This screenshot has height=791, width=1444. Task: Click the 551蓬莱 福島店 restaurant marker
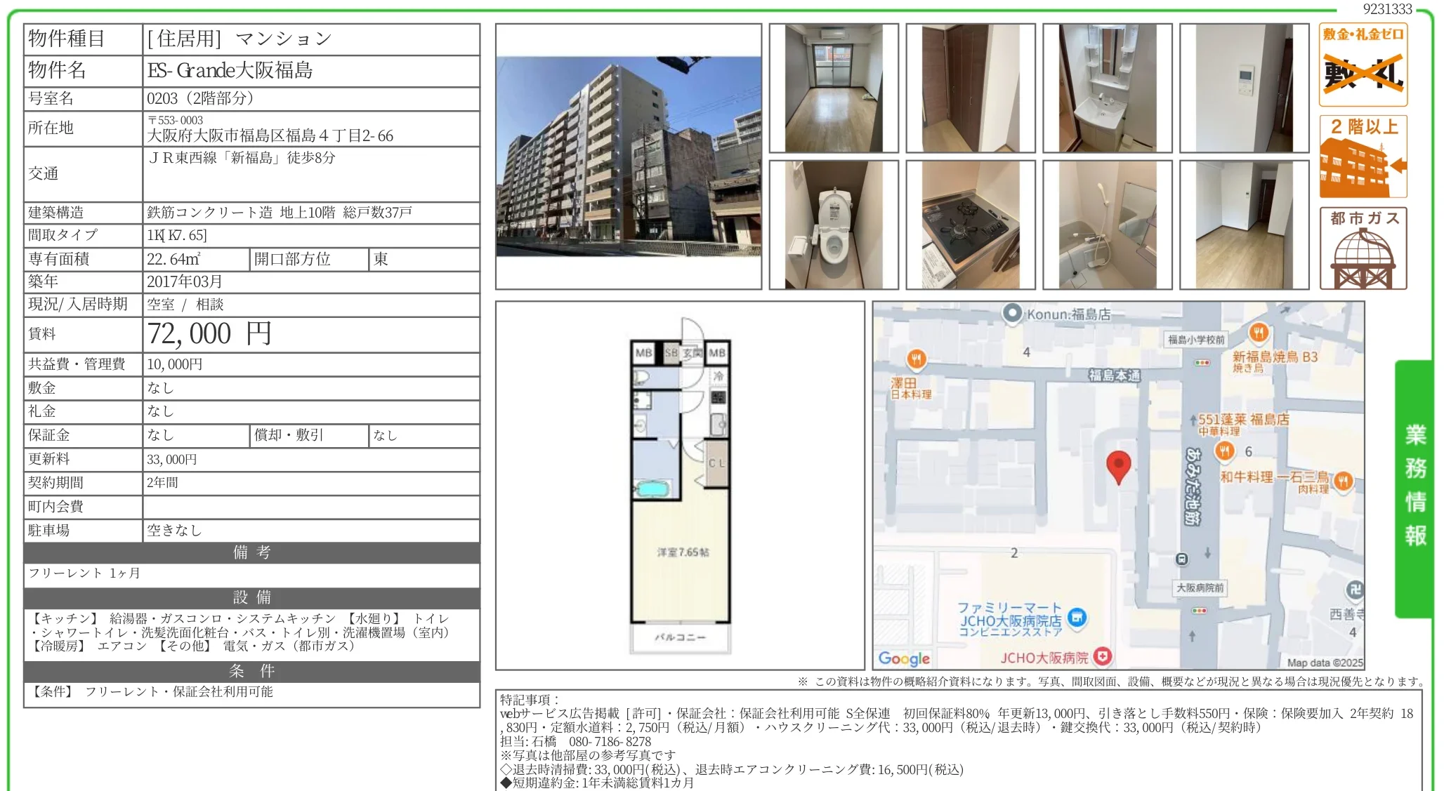1224,451
